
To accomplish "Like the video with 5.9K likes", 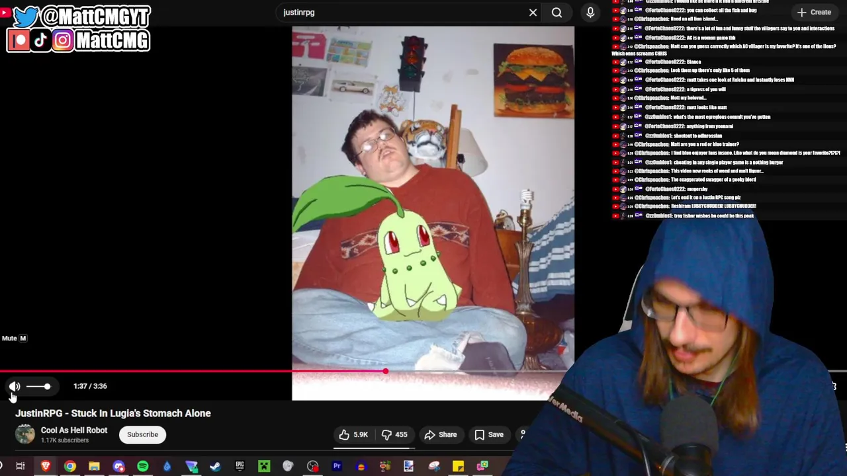I will 353,434.
